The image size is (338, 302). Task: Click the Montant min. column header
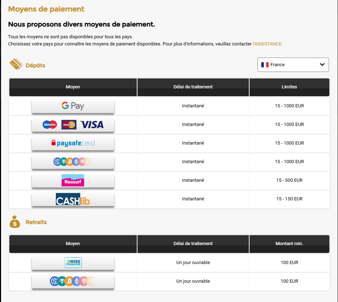click(289, 244)
